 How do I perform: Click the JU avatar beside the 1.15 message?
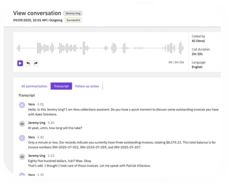click(x=22, y=157)
